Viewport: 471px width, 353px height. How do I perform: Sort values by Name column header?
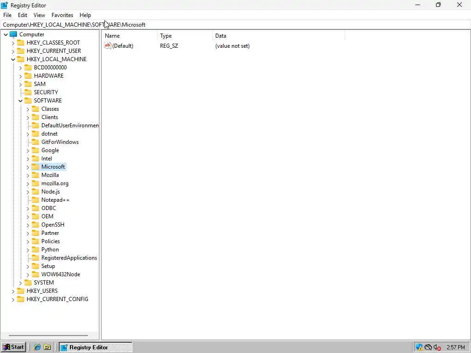(x=130, y=36)
